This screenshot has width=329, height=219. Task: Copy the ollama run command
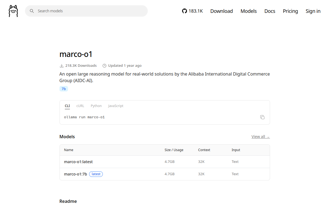coord(262,117)
